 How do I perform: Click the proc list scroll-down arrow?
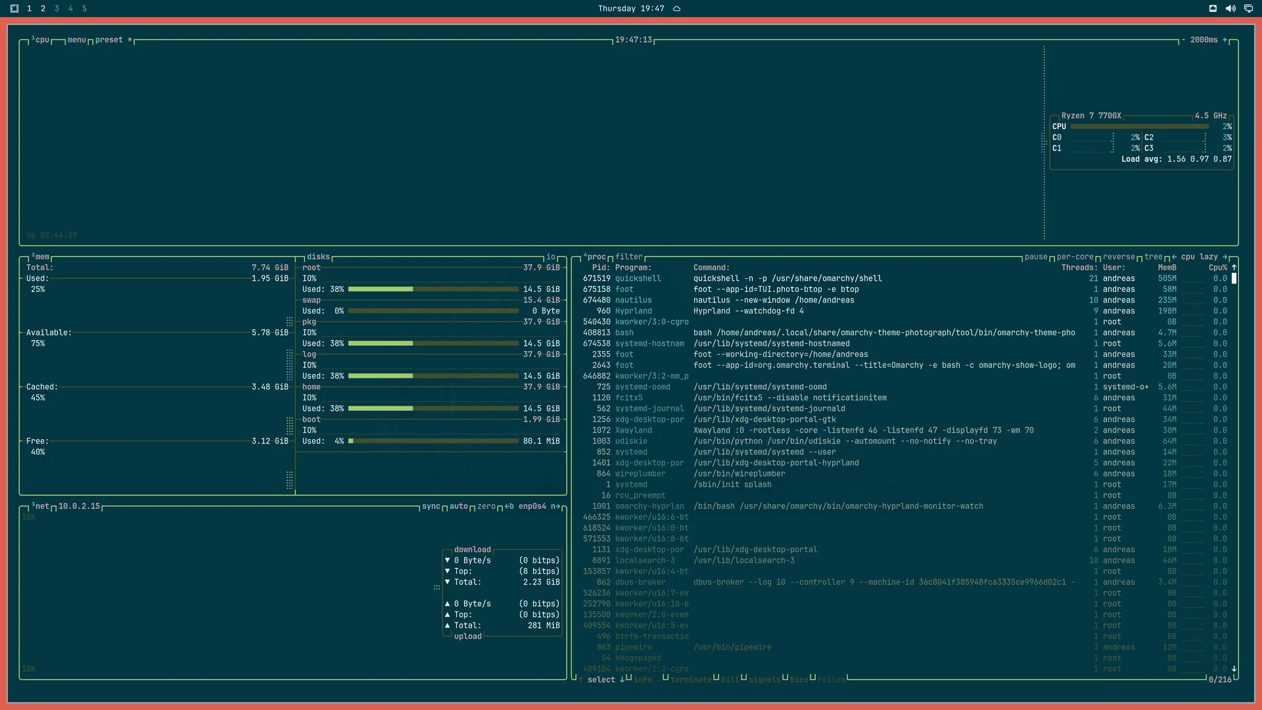click(1234, 669)
